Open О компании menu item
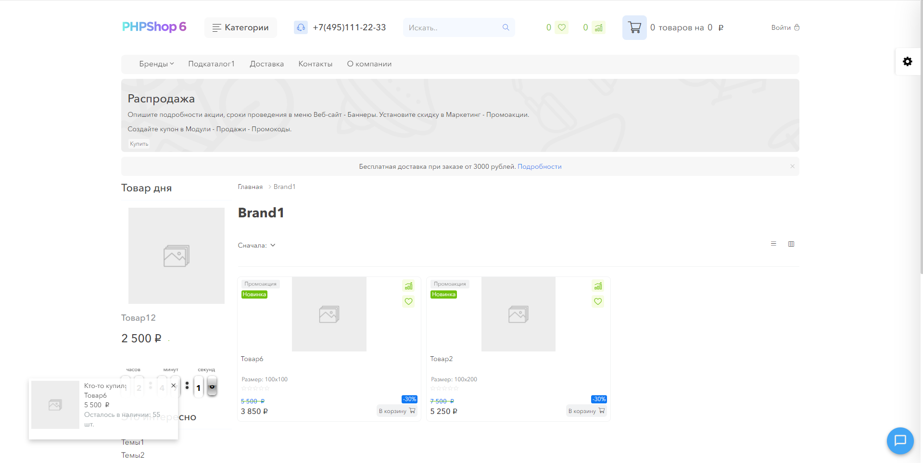This screenshot has width=923, height=463. (x=369, y=64)
